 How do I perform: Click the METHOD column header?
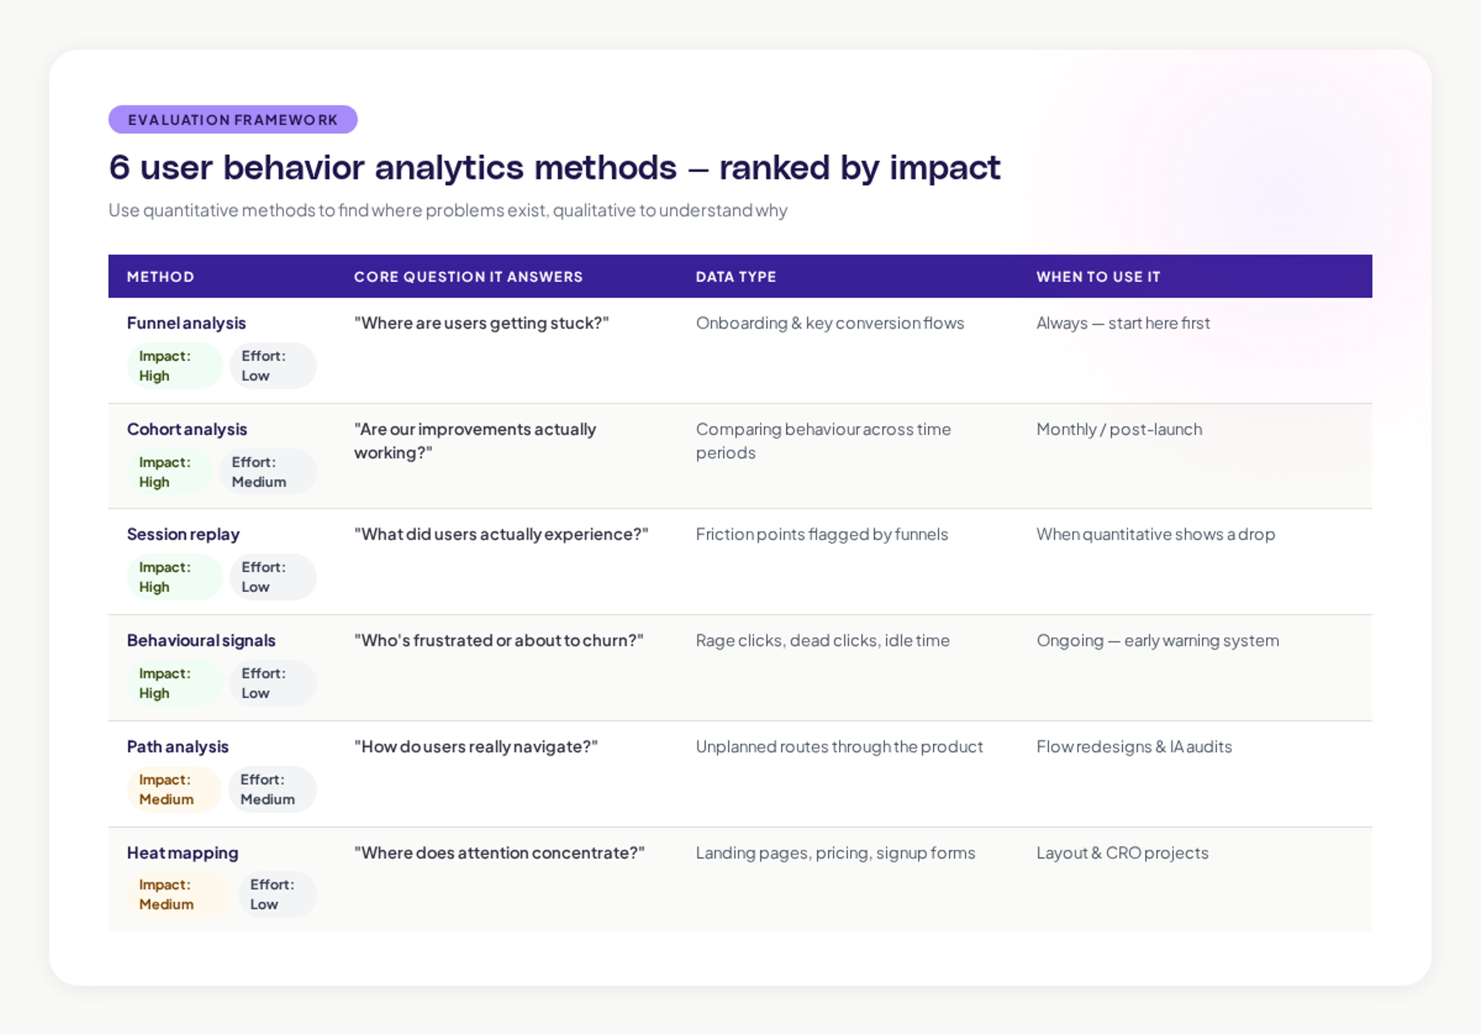(x=160, y=277)
